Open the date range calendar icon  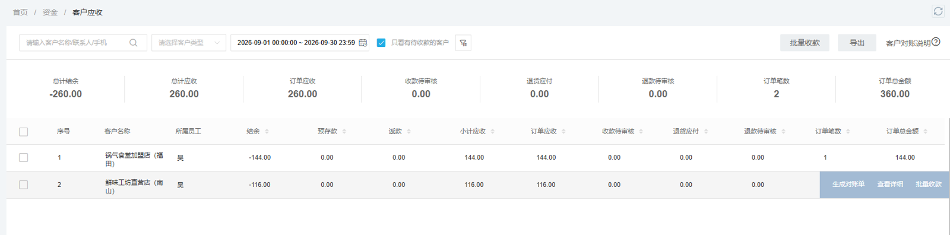pos(363,43)
